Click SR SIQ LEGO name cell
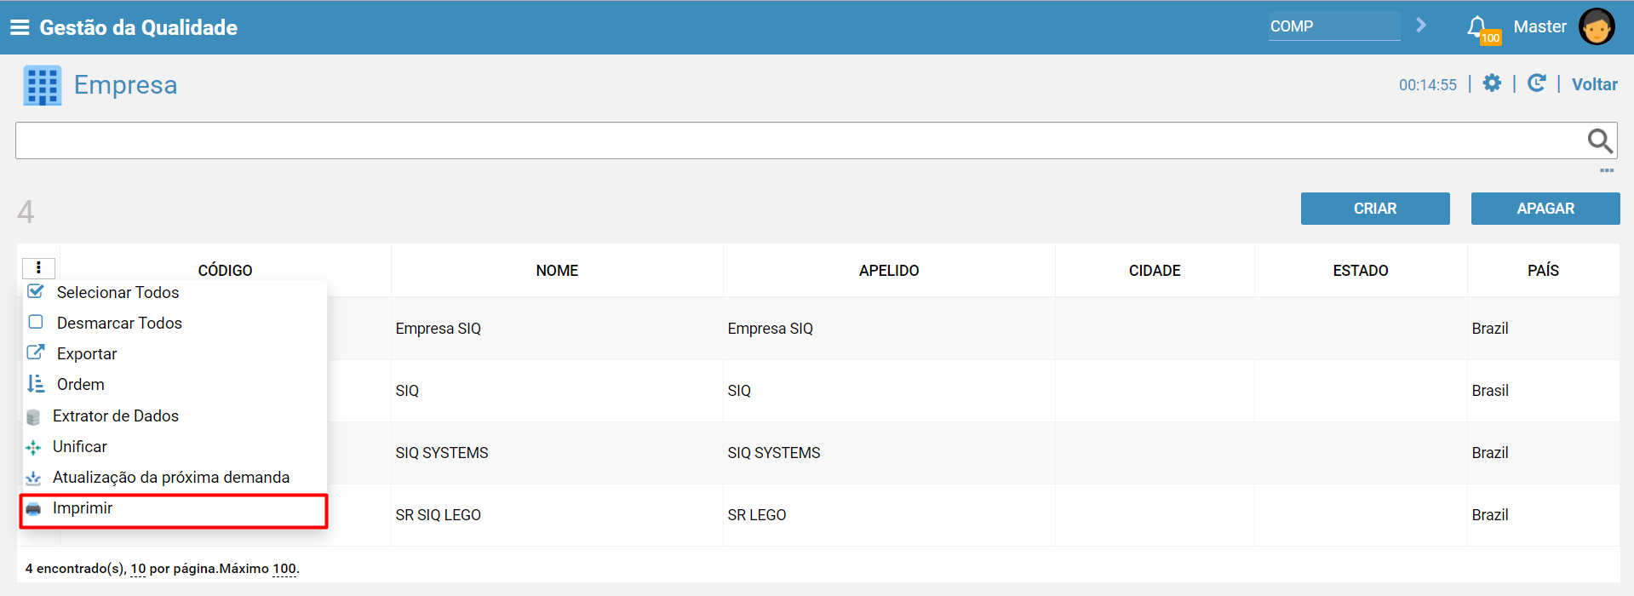 (x=438, y=515)
